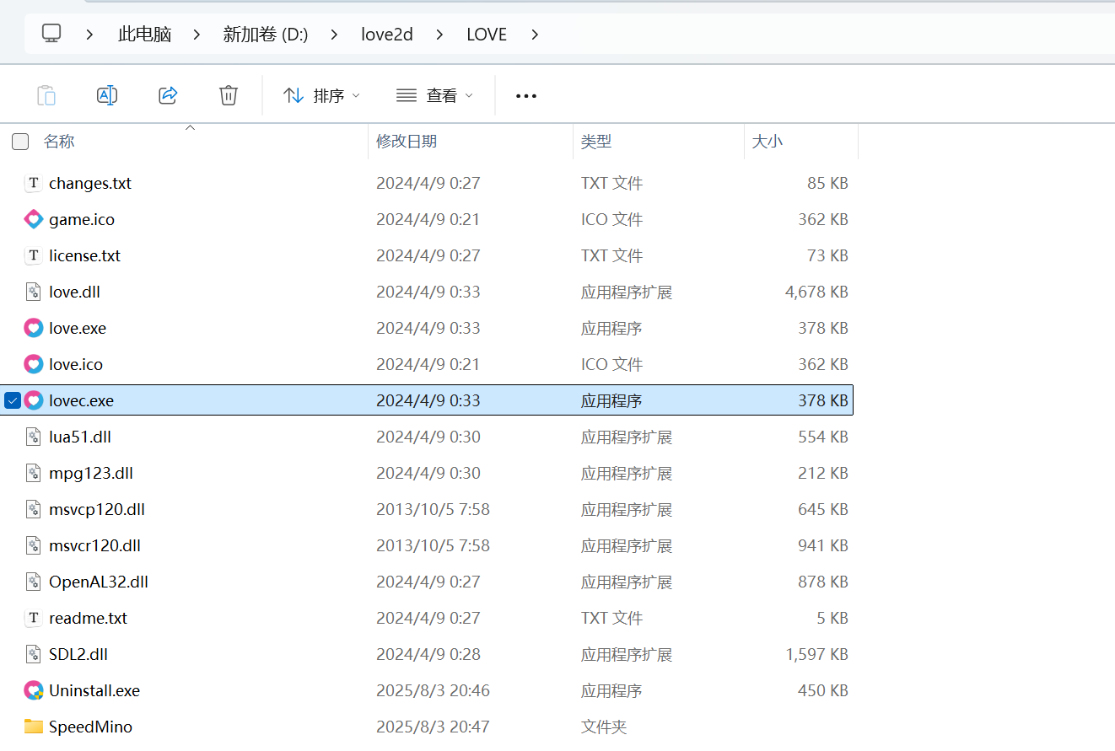Select the file name OpenAL32.dll
Viewport: 1115px width, 751px height.
(99, 582)
